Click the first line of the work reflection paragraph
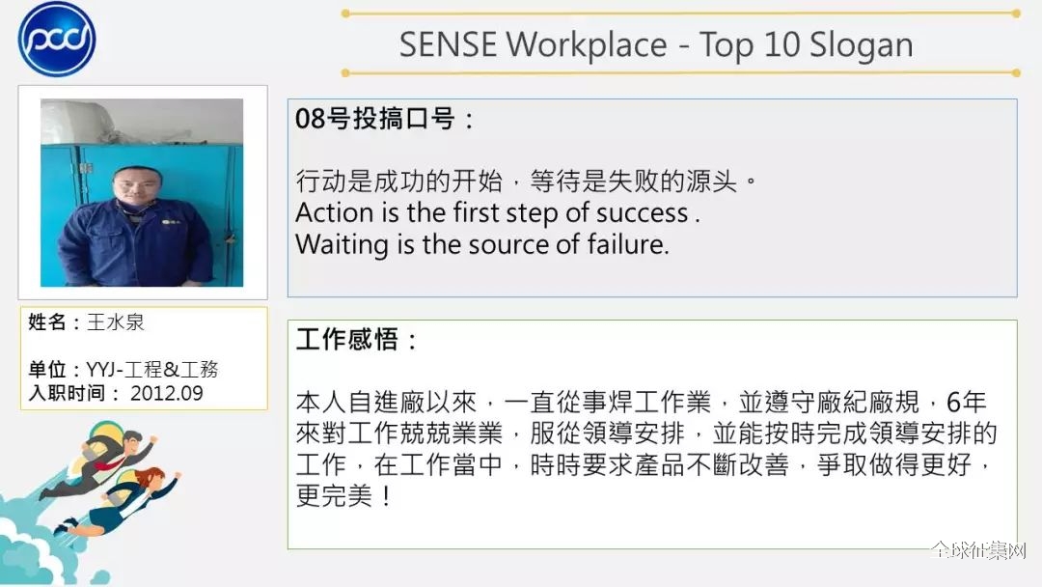Image resolution: width=1042 pixels, height=587 pixels. pyautogui.click(x=642, y=403)
